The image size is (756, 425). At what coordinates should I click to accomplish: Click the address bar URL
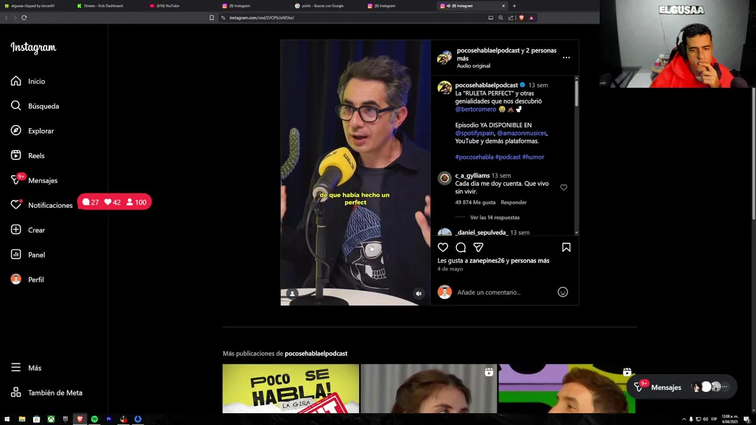[x=262, y=18]
